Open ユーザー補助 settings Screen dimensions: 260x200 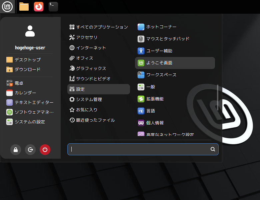(x=175, y=51)
